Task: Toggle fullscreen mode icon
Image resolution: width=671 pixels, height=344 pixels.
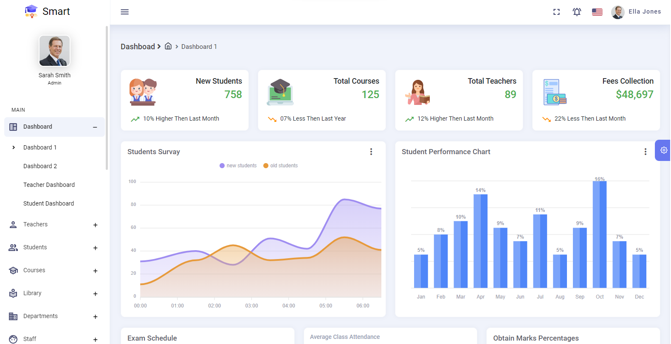Action: [x=556, y=12]
